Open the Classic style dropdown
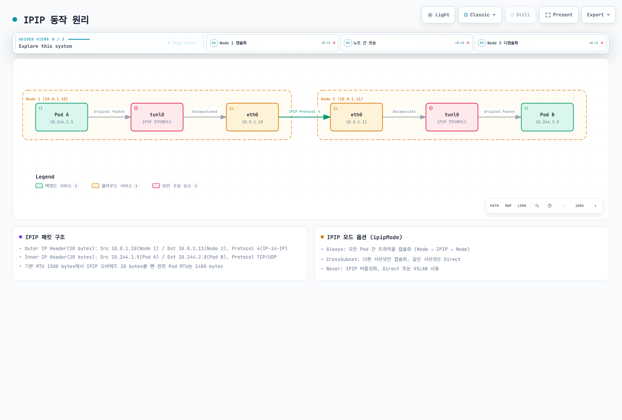 pos(480,15)
